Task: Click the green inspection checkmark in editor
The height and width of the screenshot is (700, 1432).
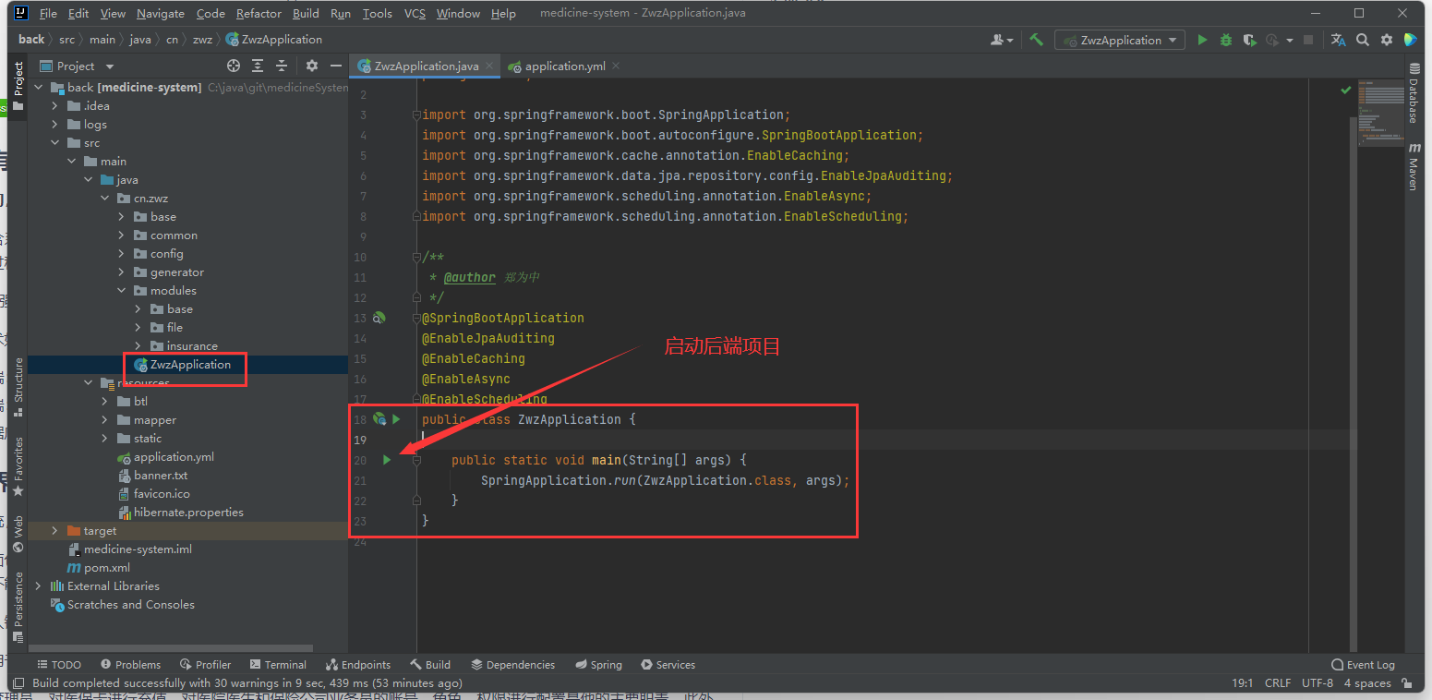Action: pyautogui.click(x=1345, y=90)
